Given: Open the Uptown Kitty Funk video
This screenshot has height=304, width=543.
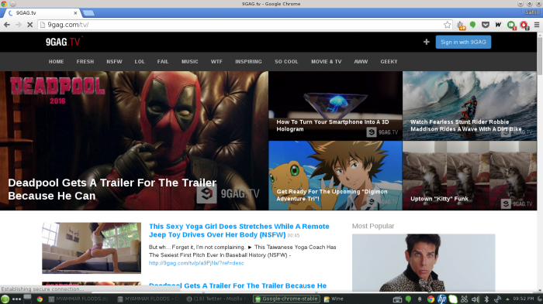Looking at the screenshot, I should click(469, 176).
